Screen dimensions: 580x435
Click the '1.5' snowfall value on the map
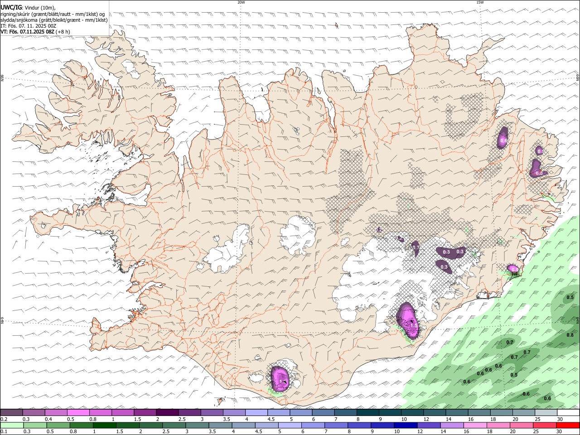pos(413,325)
